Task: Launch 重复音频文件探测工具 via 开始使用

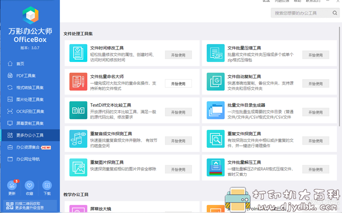Action: click(178, 141)
